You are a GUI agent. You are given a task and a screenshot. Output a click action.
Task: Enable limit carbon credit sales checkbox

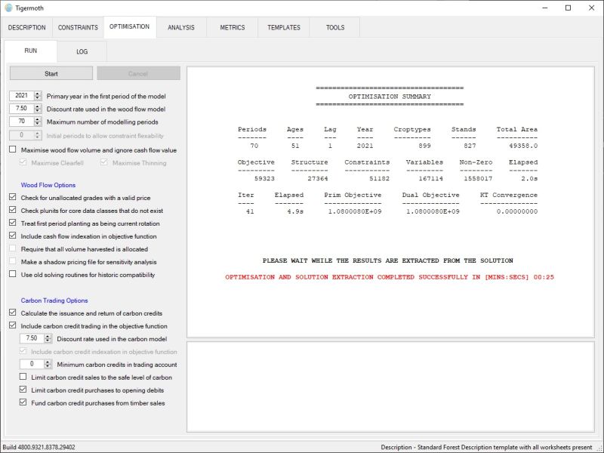click(x=23, y=377)
